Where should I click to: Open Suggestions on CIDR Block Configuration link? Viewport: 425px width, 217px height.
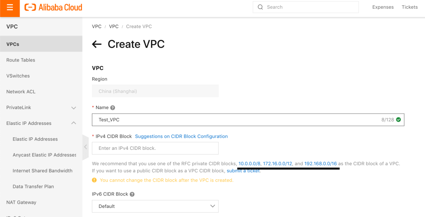click(x=181, y=136)
